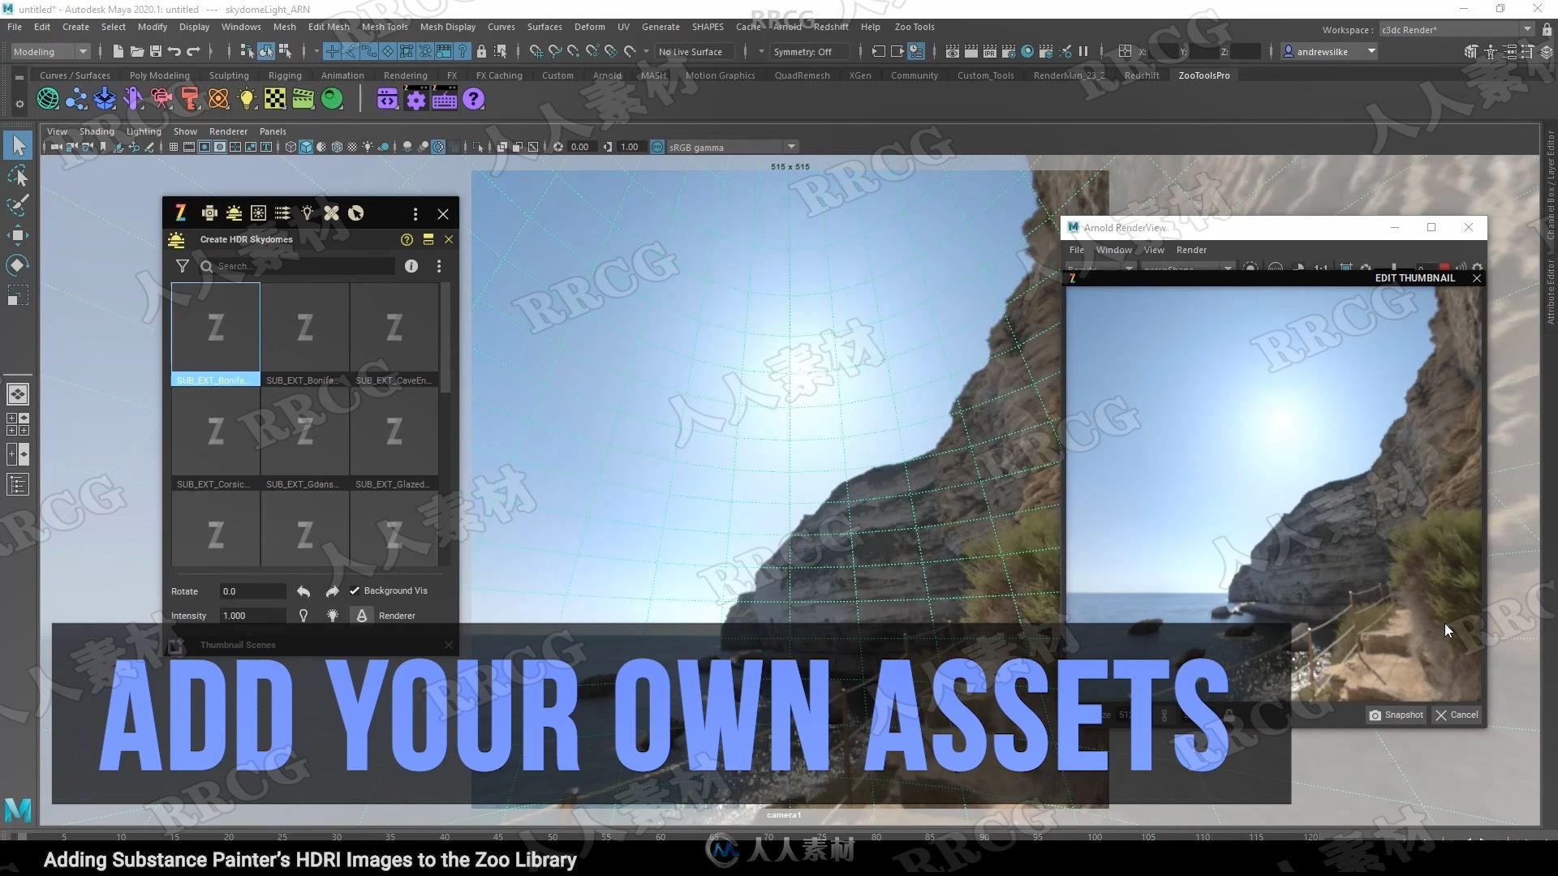1558x876 pixels.
Task: Select the SUB_EXT_CaveEn skydome thumbnail
Action: click(394, 334)
